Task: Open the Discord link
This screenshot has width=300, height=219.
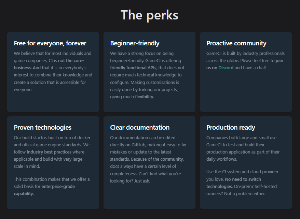Action: 226,68
